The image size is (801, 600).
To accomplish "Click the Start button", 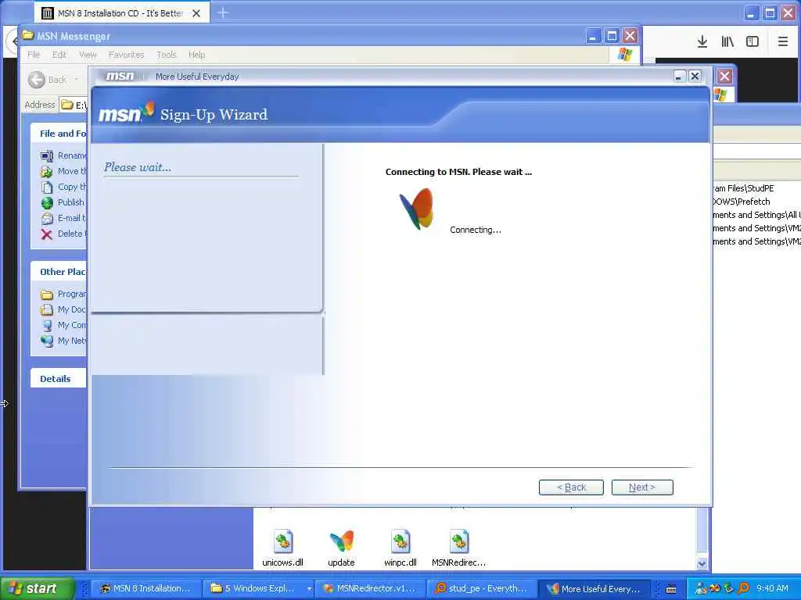I will [38, 588].
